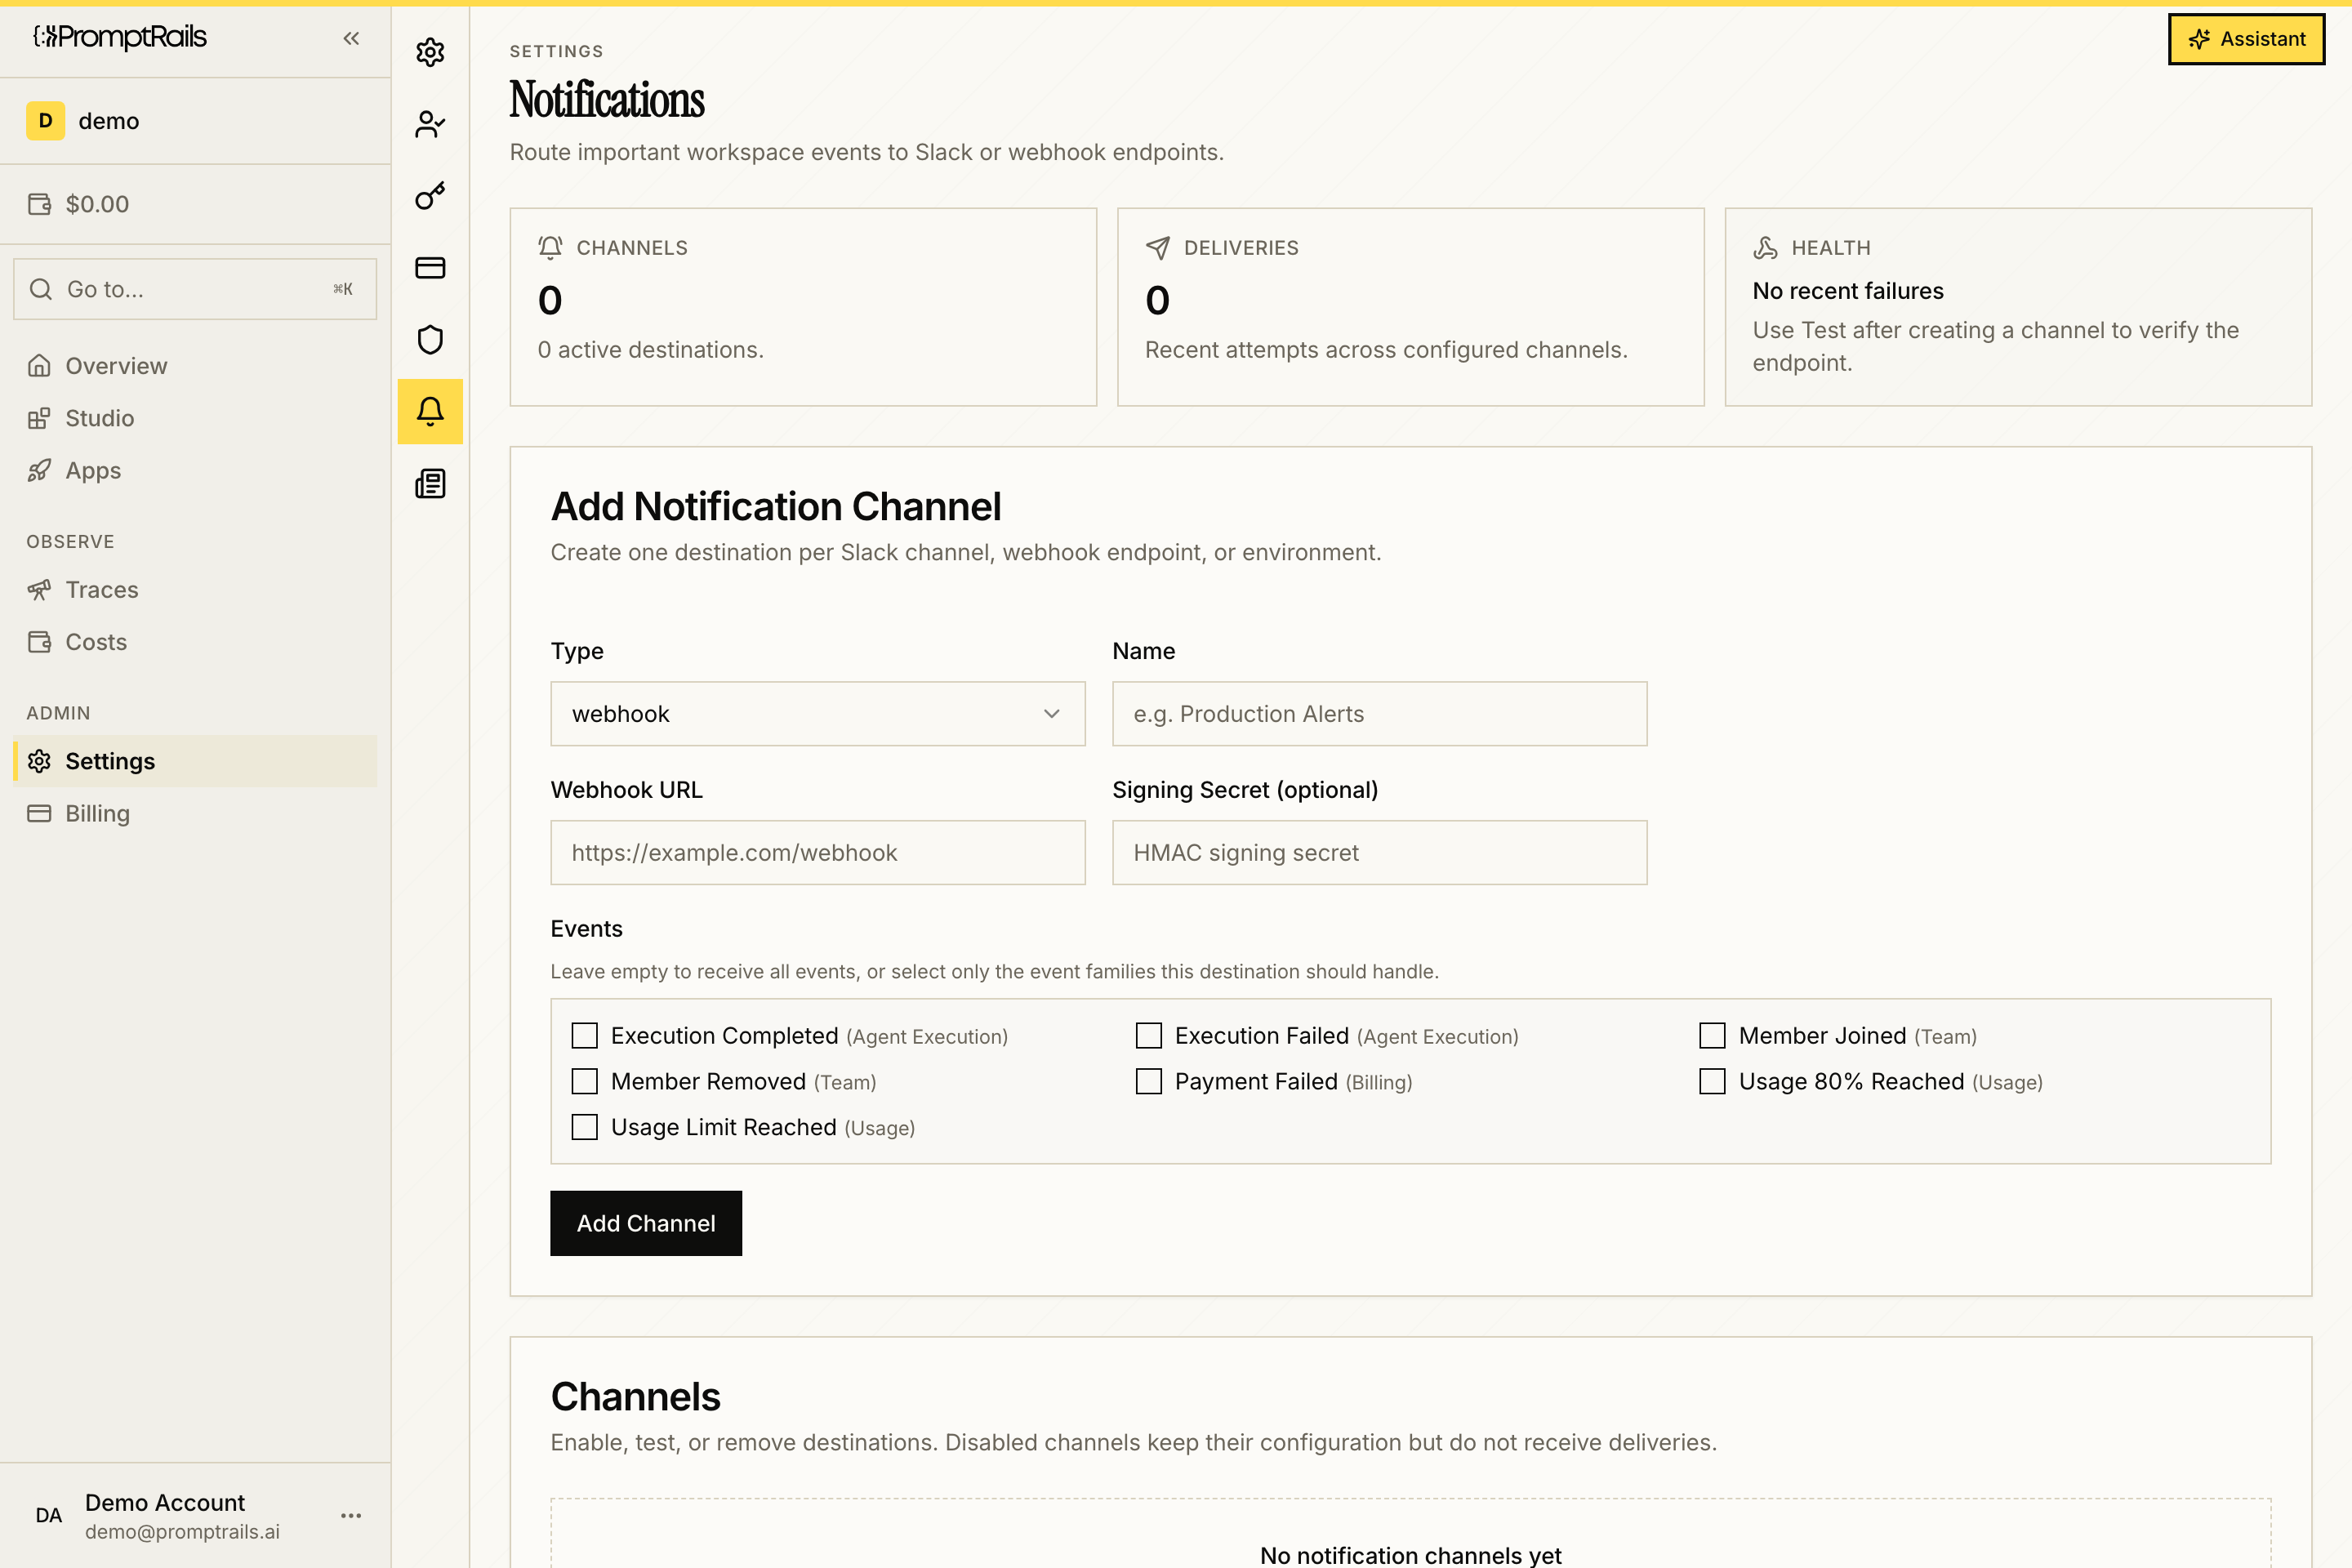2352x1568 pixels.
Task: Click the "Add Notification Channel" heading
Action: 776,507
